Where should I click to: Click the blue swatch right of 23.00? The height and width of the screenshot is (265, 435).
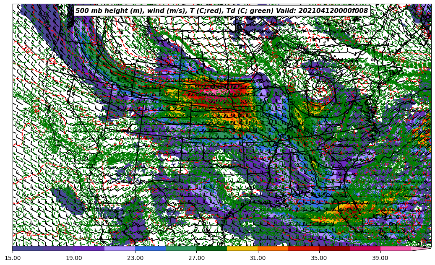coord(150,249)
